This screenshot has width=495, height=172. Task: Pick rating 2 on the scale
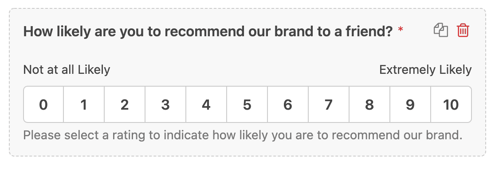(125, 104)
